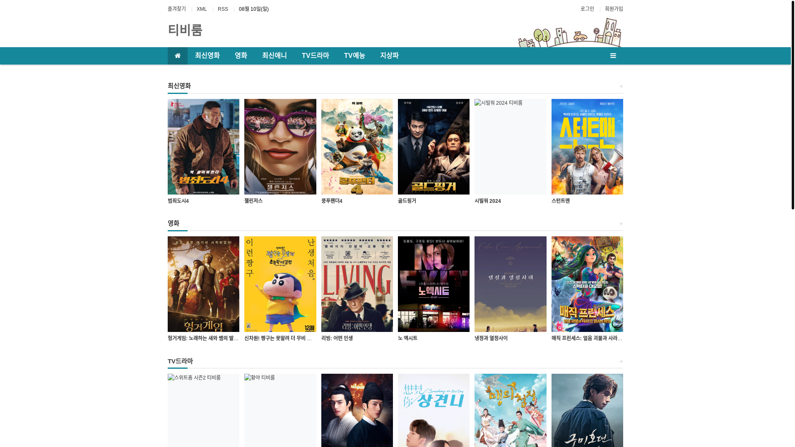Click the 냉정과 열정사이 title text
This screenshot has height=447, width=795.
pos(491,338)
